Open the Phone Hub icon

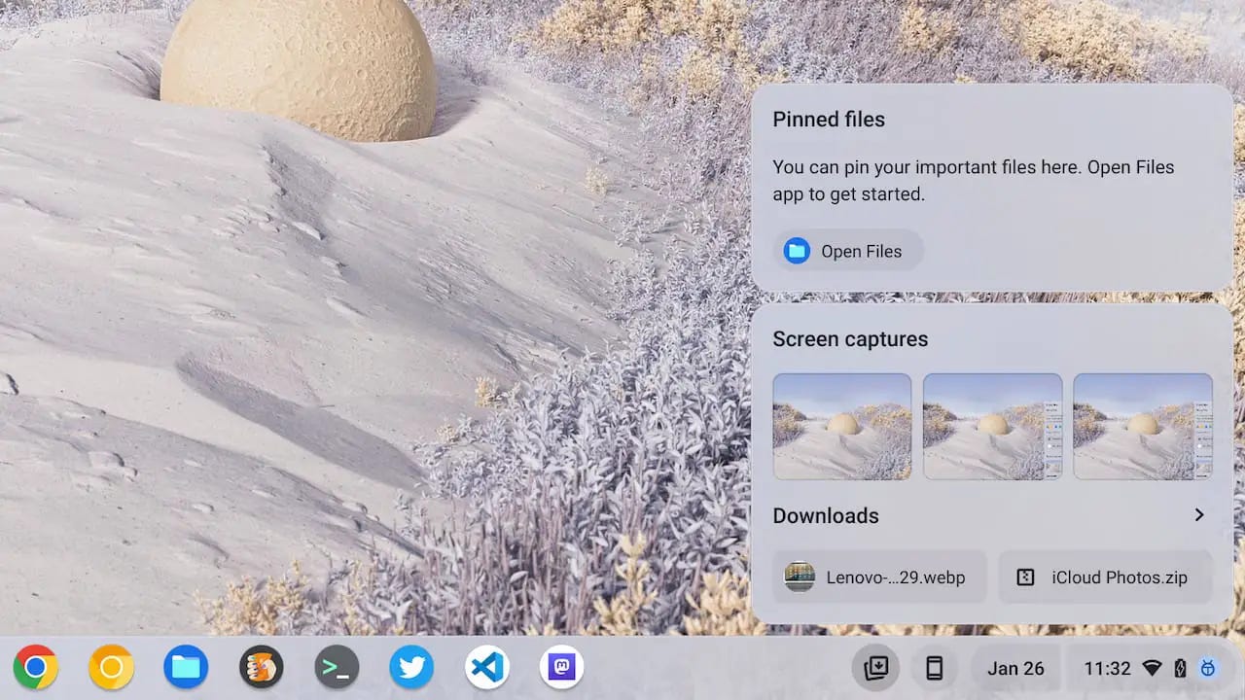point(934,668)
